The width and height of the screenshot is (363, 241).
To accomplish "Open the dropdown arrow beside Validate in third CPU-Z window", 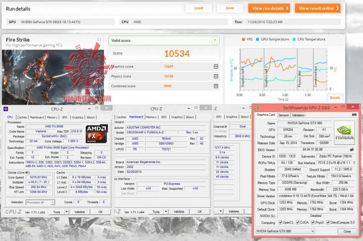I will tap(221, 211).
